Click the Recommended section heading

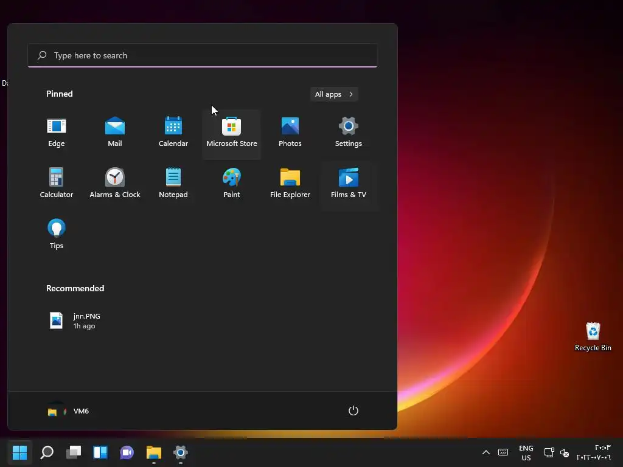tap(75, 288)
